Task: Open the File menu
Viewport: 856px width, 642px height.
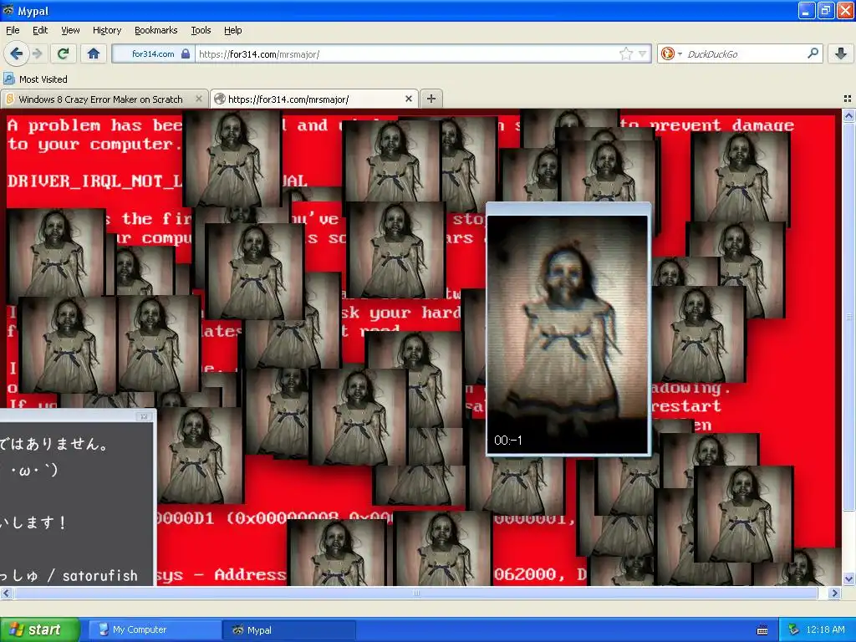Action: click(x=13, y=30)
